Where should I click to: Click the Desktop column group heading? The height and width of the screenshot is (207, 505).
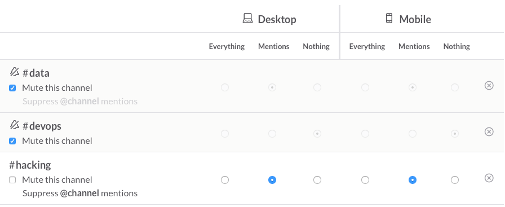(x=277, y=19)
